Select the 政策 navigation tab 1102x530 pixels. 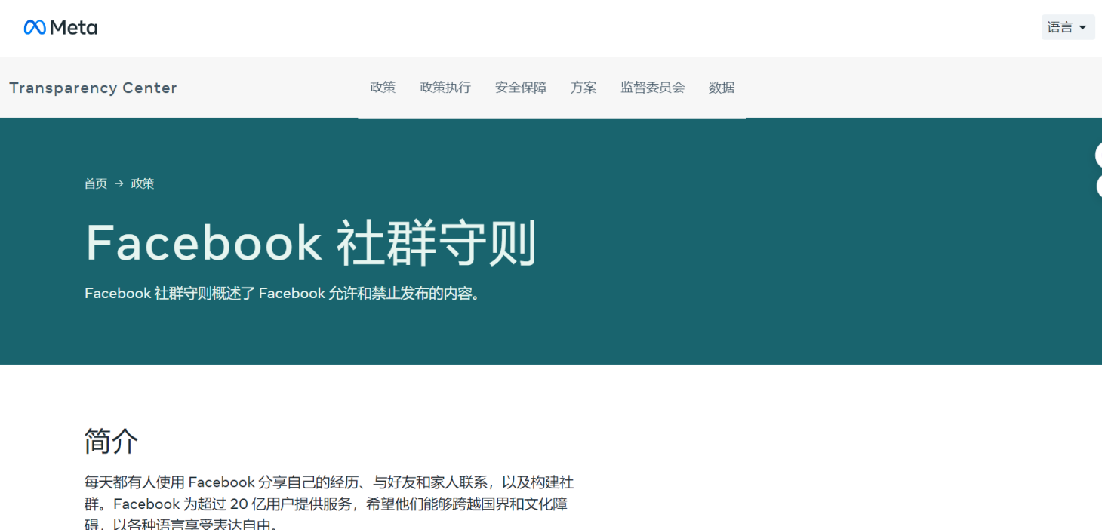coord(383,87)
